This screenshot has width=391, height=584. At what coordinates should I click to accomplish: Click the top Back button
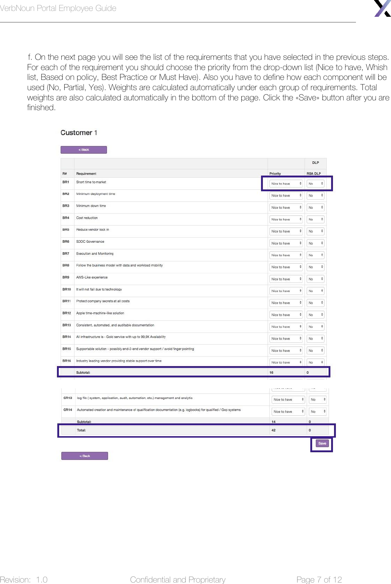tap(84, 150)
